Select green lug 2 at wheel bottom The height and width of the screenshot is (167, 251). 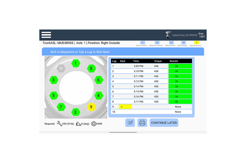click(x=75, y=112)
